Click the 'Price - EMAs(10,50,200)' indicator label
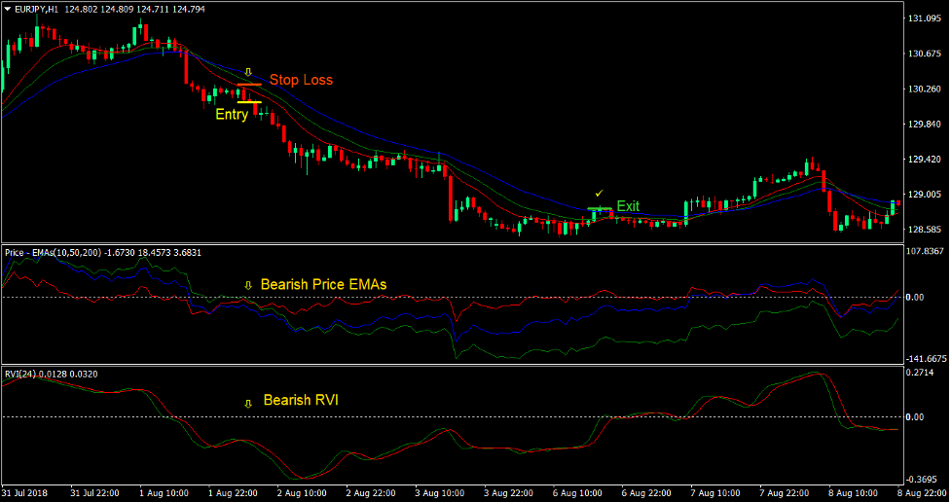Viewport: 951px width, 502px height. click(54, 252)
